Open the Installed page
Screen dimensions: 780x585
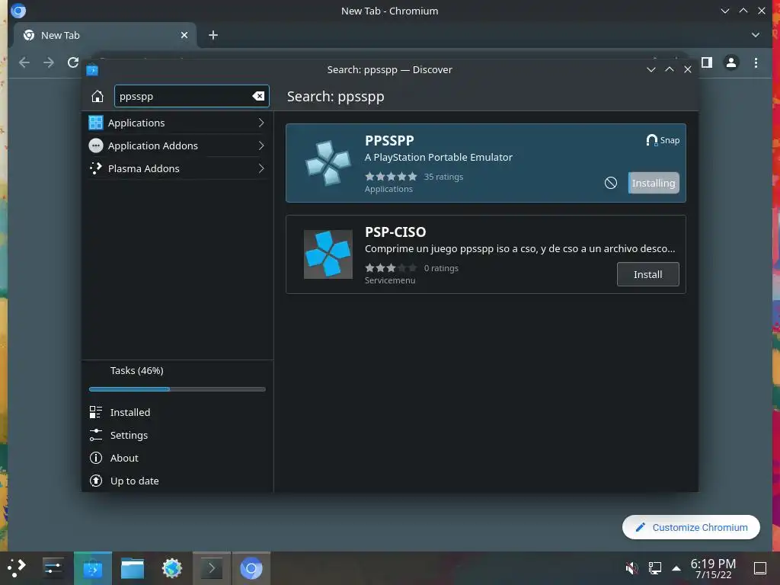click(x=177, y=412)
